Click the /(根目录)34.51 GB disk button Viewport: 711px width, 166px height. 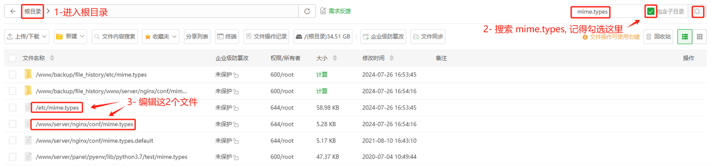(323, 37)
